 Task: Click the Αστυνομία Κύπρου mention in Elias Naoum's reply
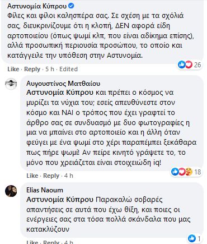pos(60,200)
